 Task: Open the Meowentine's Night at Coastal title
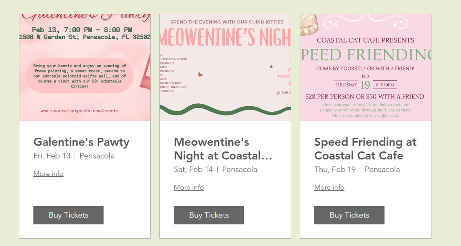point(223,149)
